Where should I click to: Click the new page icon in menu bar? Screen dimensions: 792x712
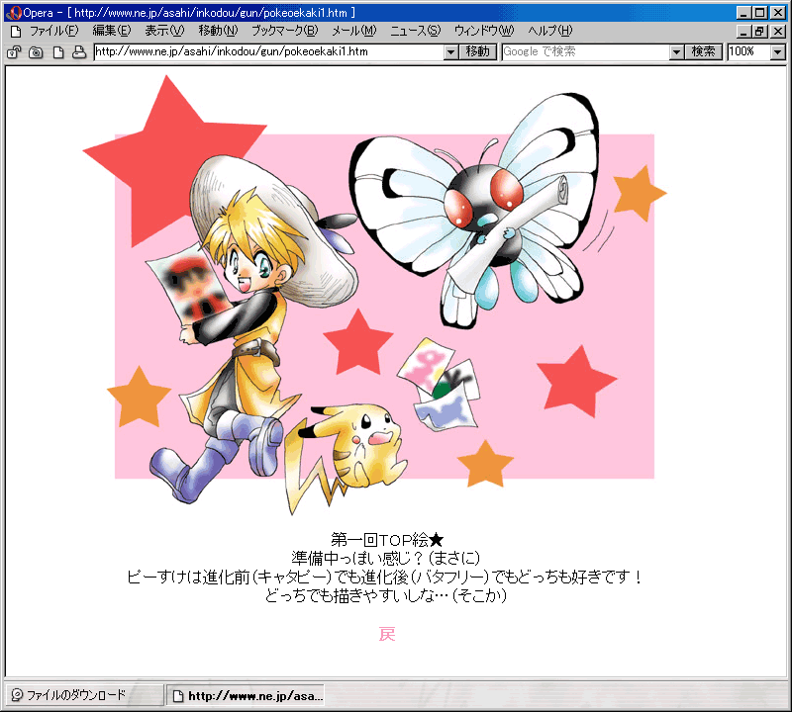(16, 32)
